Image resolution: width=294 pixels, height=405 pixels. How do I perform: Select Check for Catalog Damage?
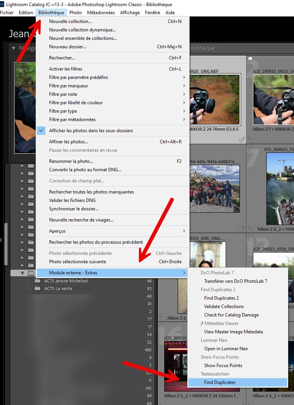[238, 315]
